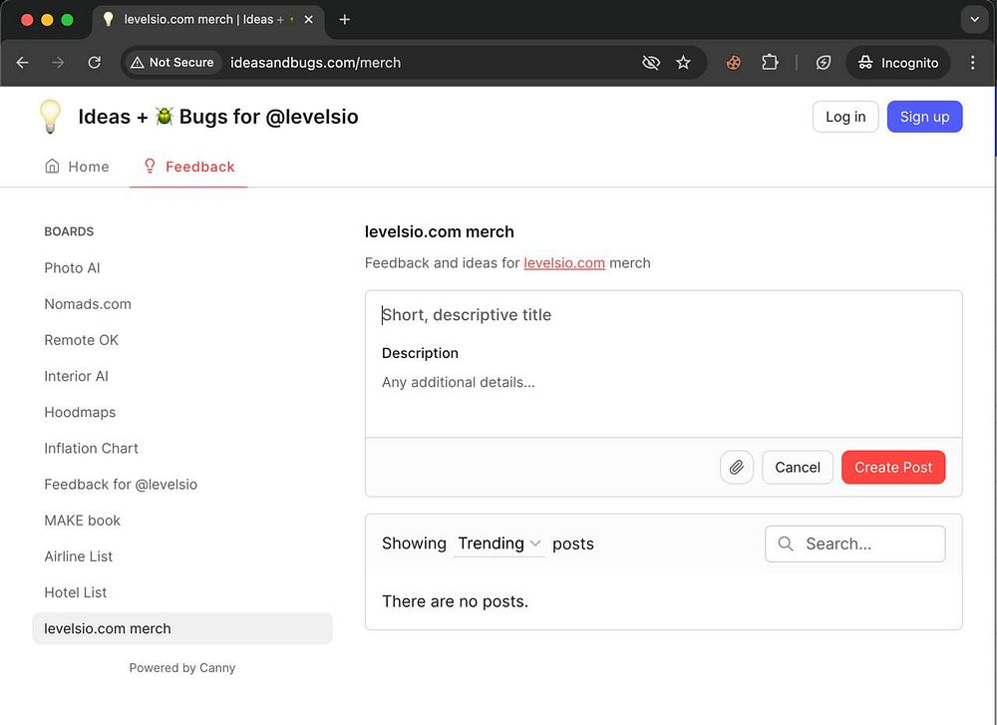Open a new browser tab
The height and width of the screenshot is (725, 997).
345,20
